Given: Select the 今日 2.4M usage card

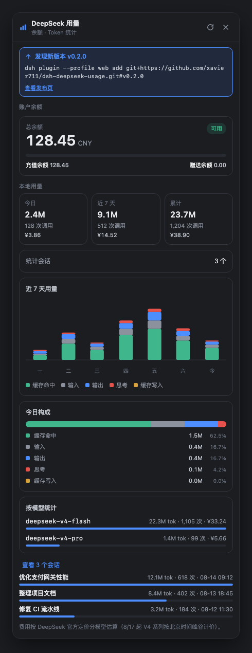Looking at the screenshot, I should click(53, 219).
